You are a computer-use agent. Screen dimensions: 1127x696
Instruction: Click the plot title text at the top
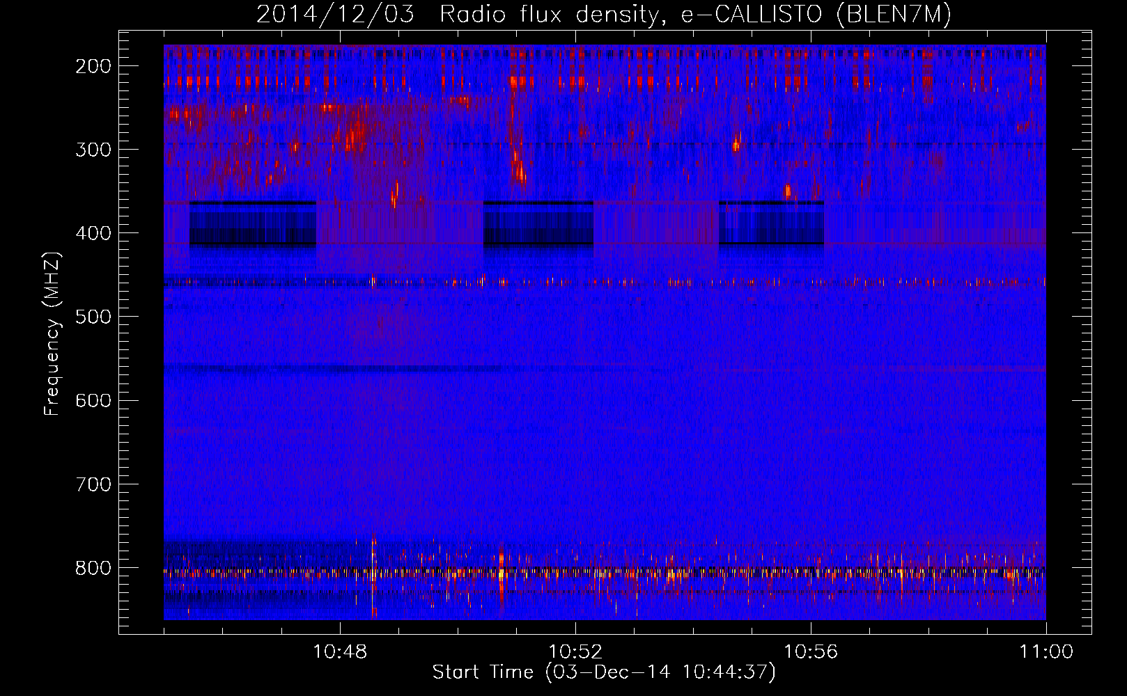[604, 15]
